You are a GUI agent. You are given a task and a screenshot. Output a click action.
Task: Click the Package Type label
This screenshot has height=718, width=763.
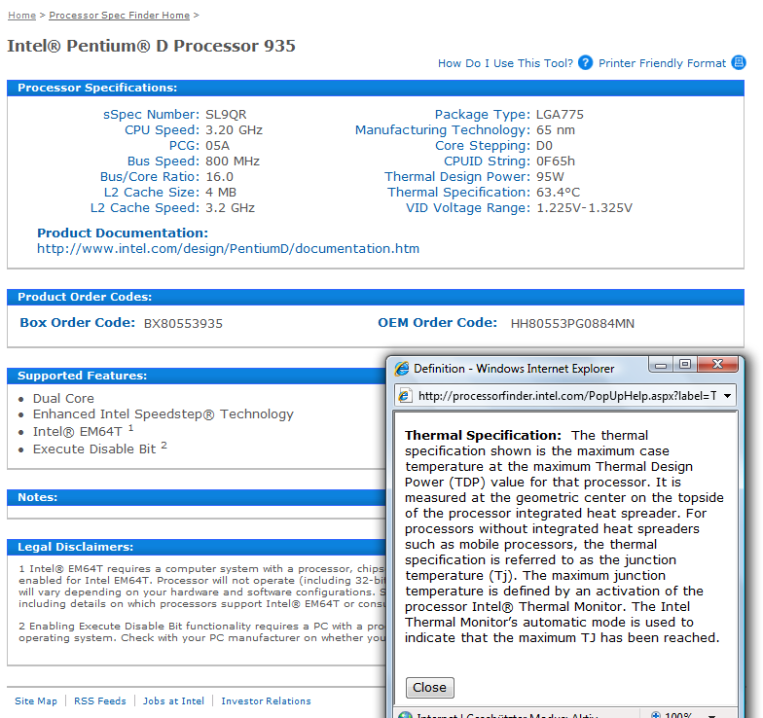tap(483, 115)
